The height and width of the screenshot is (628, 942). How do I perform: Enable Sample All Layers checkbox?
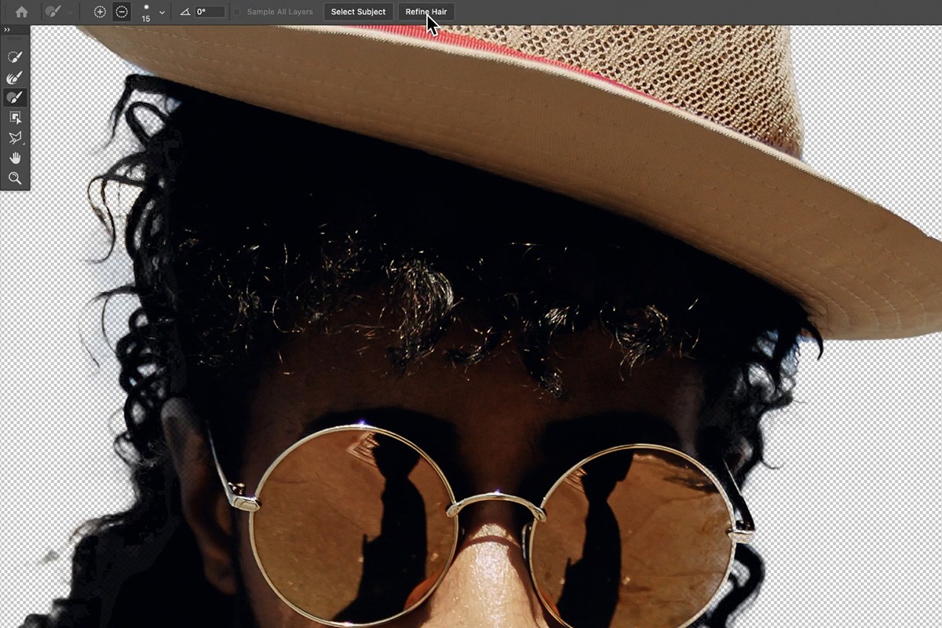point(237,12)
